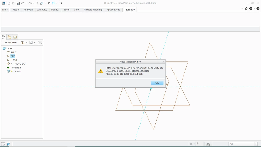Click the notification flag icon
261x147 pixels.
coord(198,144)
